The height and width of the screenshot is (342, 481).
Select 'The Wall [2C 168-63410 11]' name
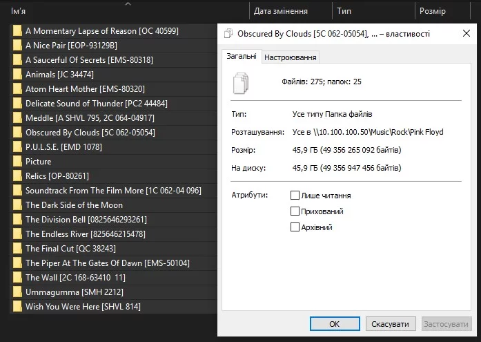pos(75,278)
